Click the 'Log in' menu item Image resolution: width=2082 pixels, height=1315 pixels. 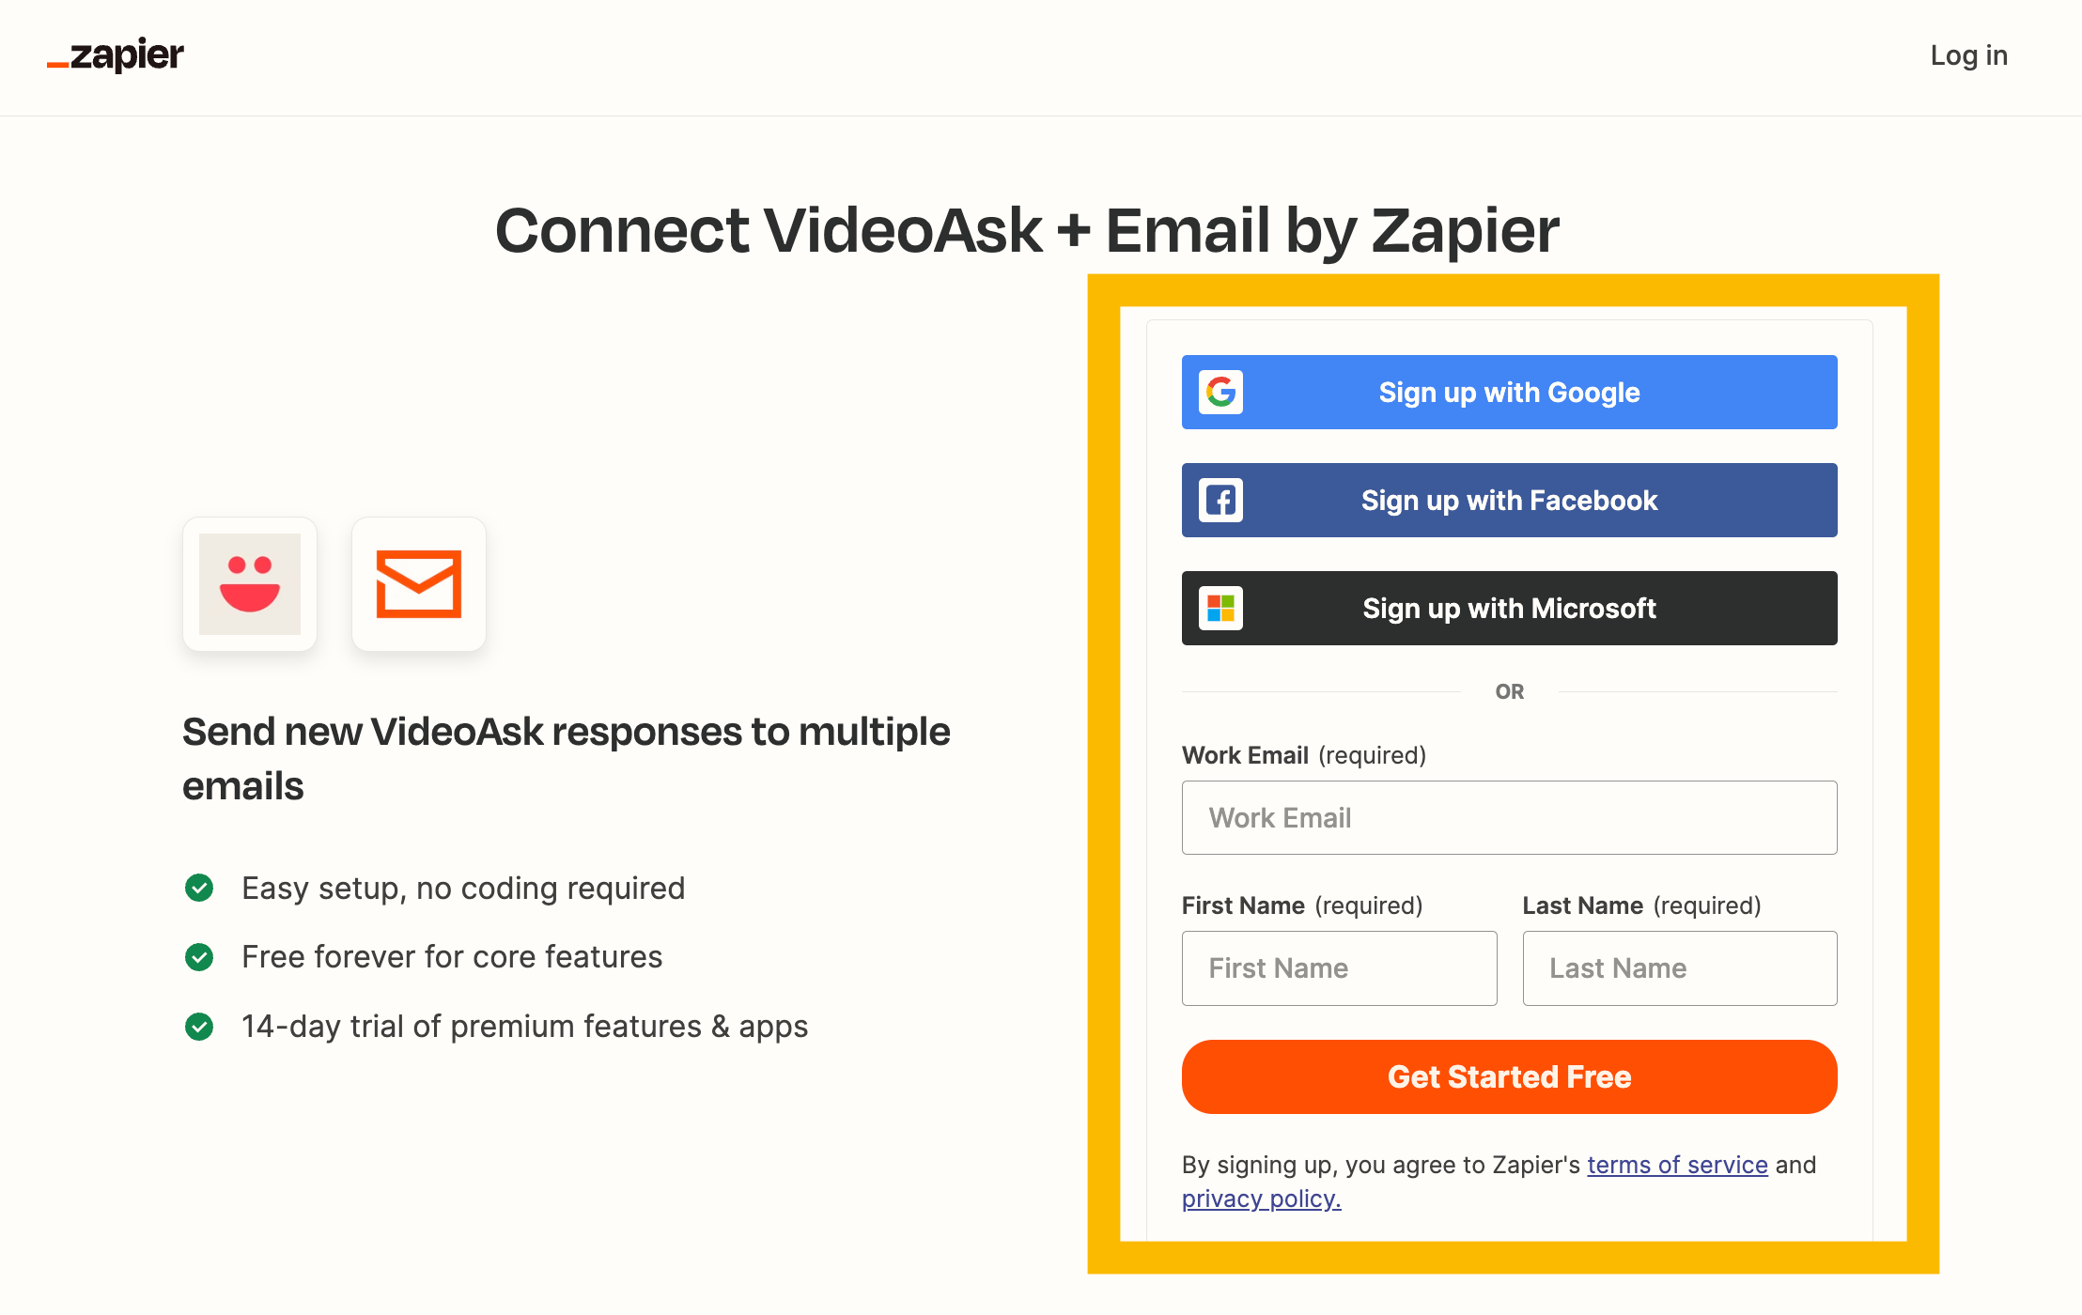(x=1970, y=56)
